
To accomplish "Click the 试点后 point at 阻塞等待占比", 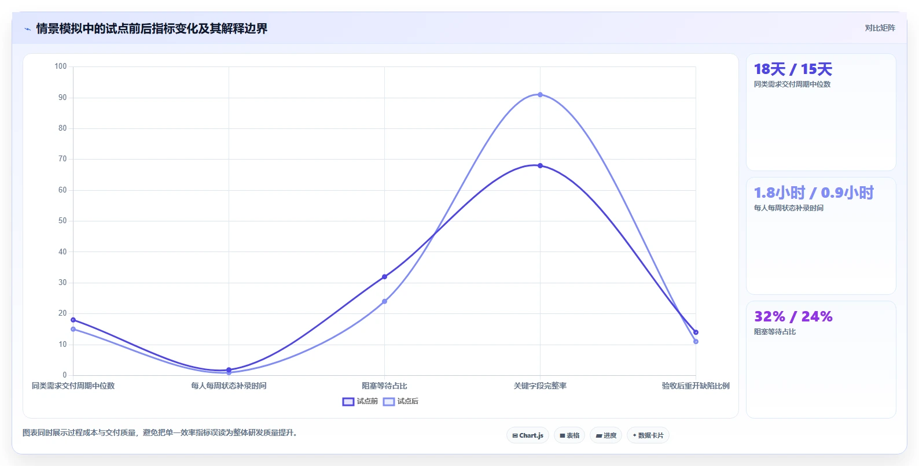I will pos(384,301).
